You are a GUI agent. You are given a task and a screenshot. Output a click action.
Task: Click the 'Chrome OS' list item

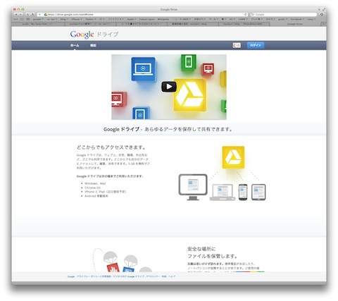(92, 188)
